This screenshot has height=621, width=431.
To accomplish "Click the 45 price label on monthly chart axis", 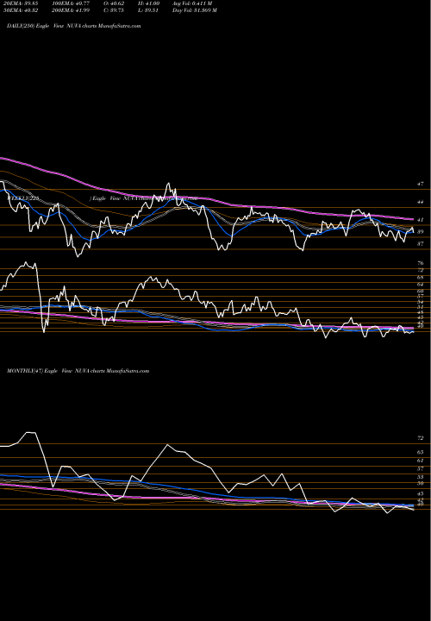I will [x=420, y=494].
